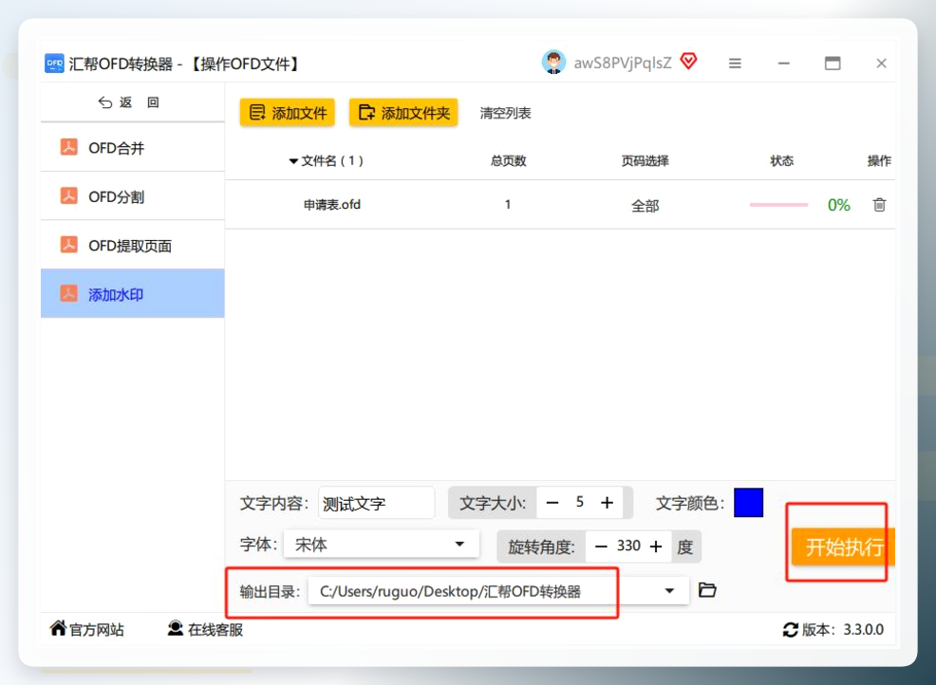936x685 pixels.
Task: Open the blue 文字颜色 color swatch
Action: (749, 503)
